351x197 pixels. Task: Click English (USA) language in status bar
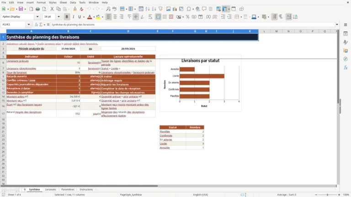tap(200, 195)
